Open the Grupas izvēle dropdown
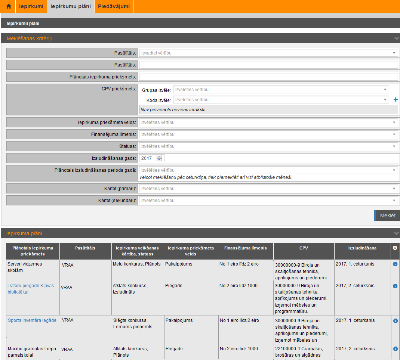Viewport: 400px width, 360px height. point(281,90)
